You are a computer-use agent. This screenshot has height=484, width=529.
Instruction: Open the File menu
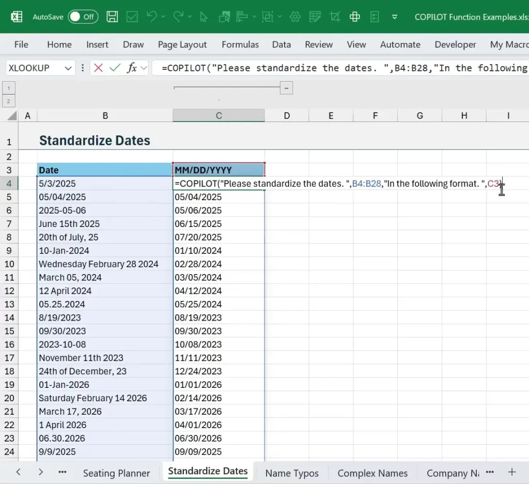[21, 44]
